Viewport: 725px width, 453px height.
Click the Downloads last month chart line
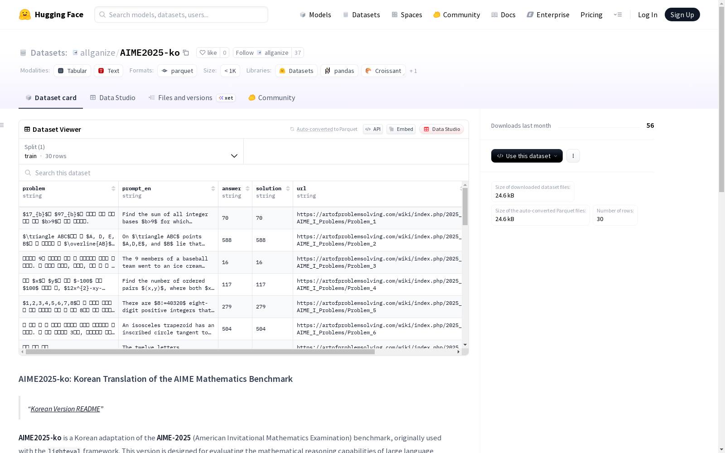[599, 127]
